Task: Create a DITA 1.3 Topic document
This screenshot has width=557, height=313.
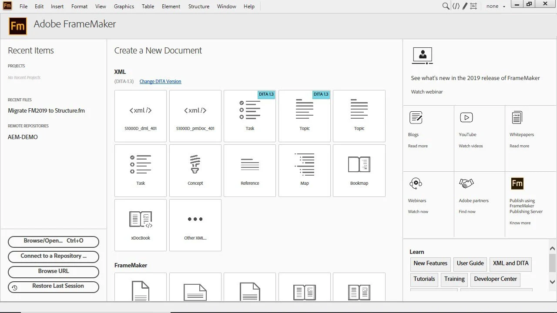Action: pyautogui.click(x=305, y=116)
